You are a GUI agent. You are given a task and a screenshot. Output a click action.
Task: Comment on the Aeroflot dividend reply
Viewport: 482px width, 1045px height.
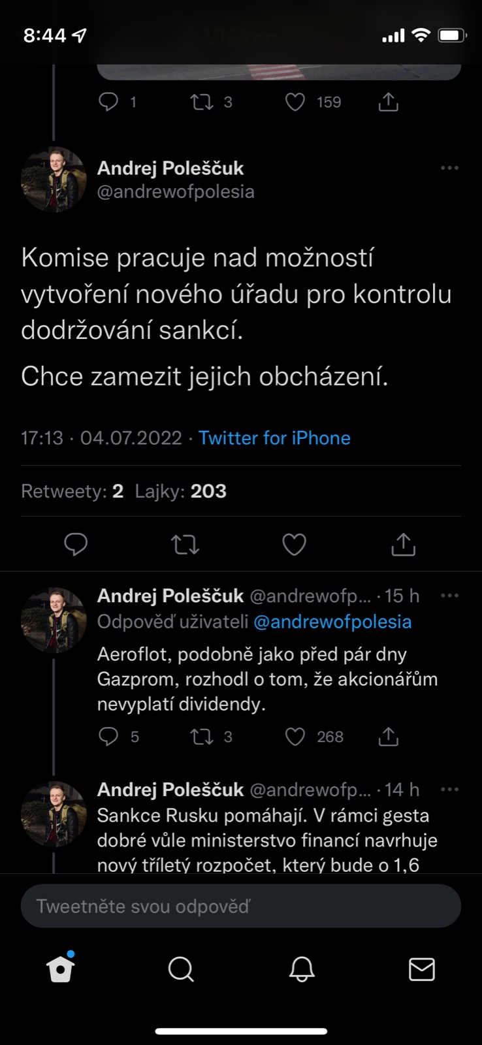point(108,737)
